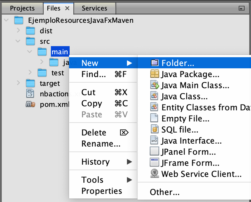Choose Folder... from the New submenu

point(178,63)
